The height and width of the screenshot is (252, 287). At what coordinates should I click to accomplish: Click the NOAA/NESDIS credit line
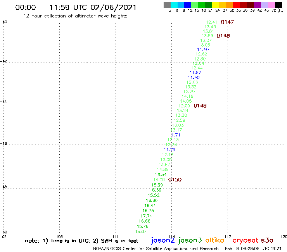[x=156, y=249]
